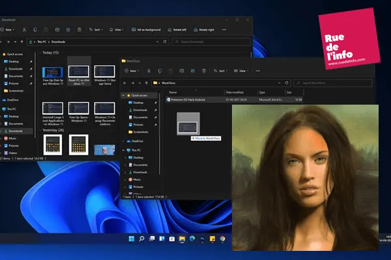The width and height of the screenshot is (391, 260).
Task: Click Forward arrow in Downloads window navigation
Action: (x=8, y=42)
